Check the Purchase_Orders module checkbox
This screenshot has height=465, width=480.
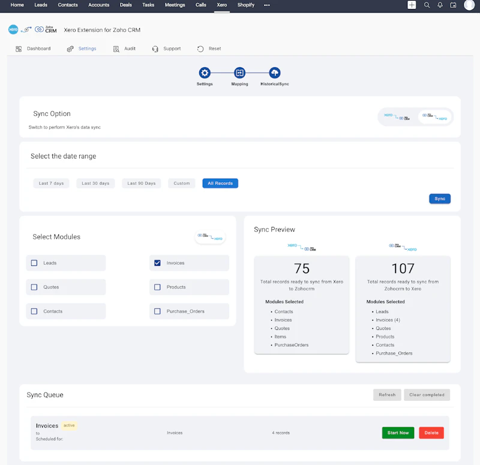pyautogui.click(x=157, y=311)
